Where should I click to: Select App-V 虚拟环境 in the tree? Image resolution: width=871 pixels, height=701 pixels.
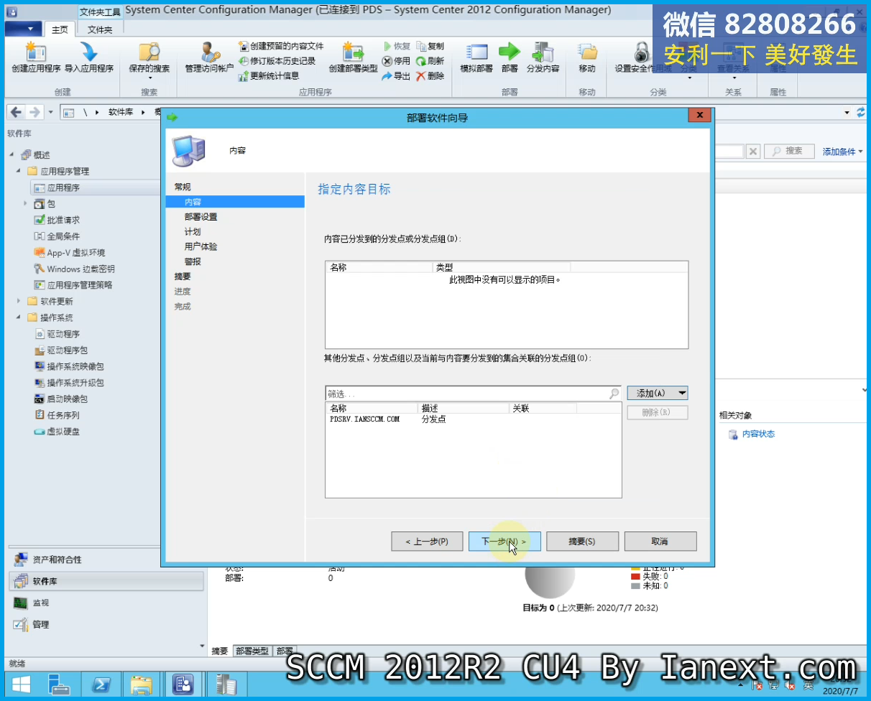pos(76,253)
